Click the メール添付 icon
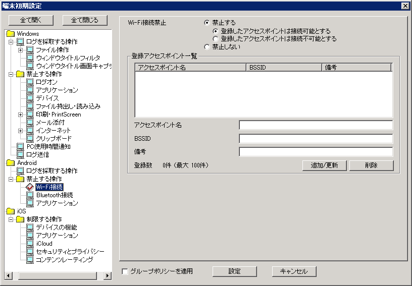 point(30,123)
